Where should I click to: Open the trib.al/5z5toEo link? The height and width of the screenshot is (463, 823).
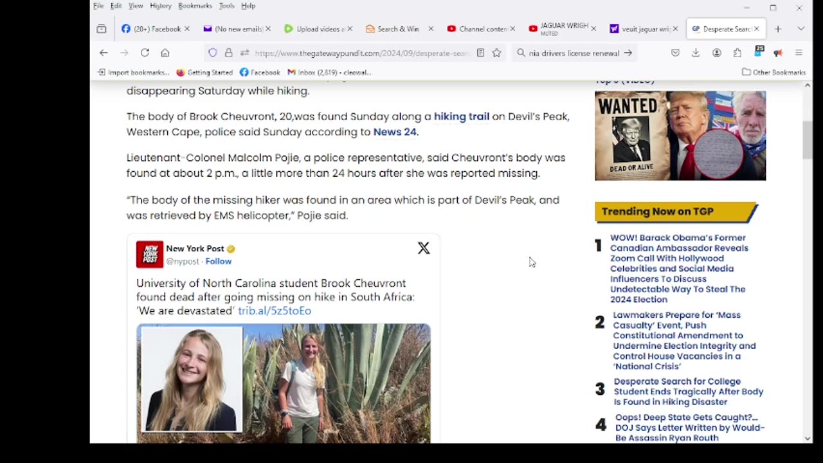point(275,311)
